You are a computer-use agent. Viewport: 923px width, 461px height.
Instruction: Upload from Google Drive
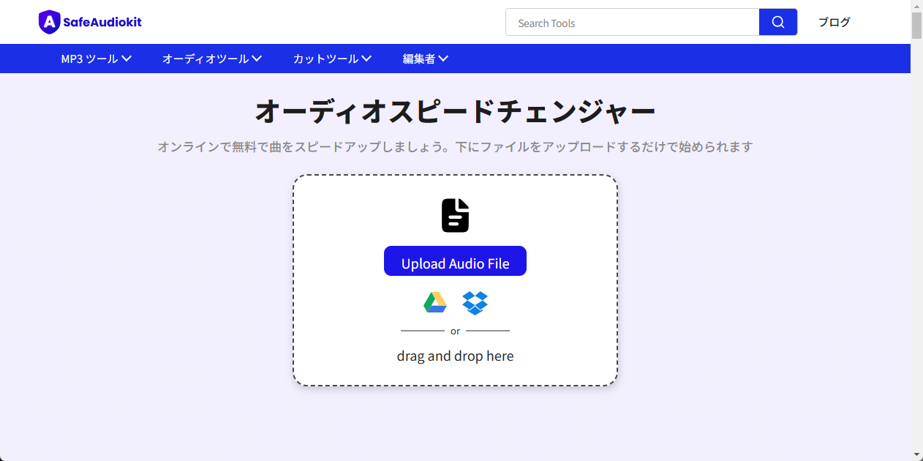(434, 303)
